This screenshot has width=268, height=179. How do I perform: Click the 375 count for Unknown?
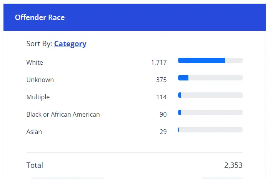tap(161, 80)
